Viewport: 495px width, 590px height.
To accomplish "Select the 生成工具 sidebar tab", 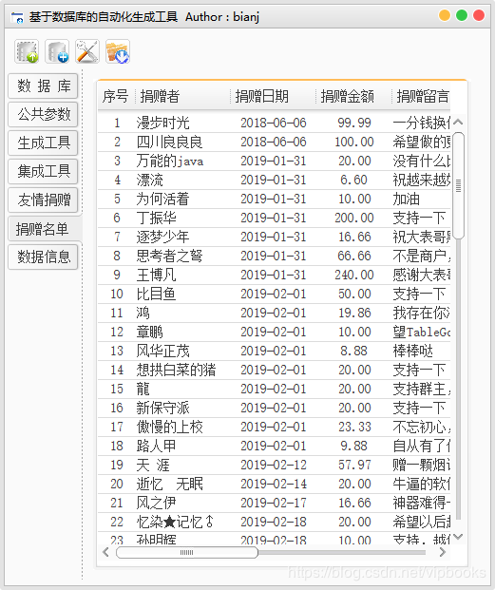I will [x=43, y=143].
